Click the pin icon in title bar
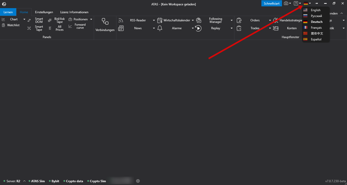This screenshot has width=347, height=185. (317, 3)
